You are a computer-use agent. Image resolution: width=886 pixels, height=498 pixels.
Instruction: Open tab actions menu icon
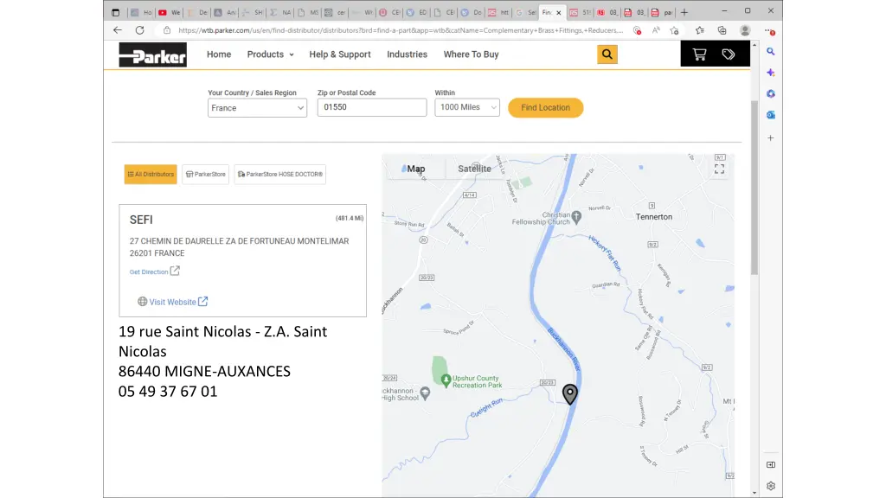[115, 12]
